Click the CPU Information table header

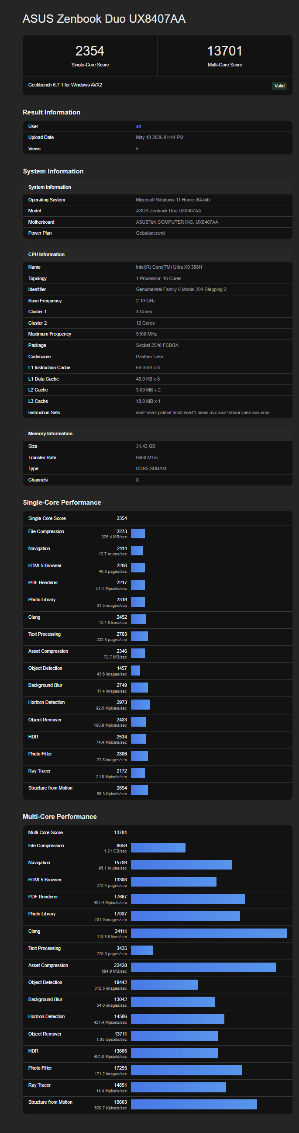pyautogui.click(x=158, y=255)
